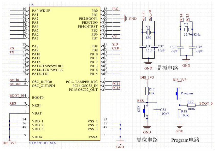Click the 复位电路 section title
The width and height of the screenshot is (218, 152).
click(x=147, y=140)
